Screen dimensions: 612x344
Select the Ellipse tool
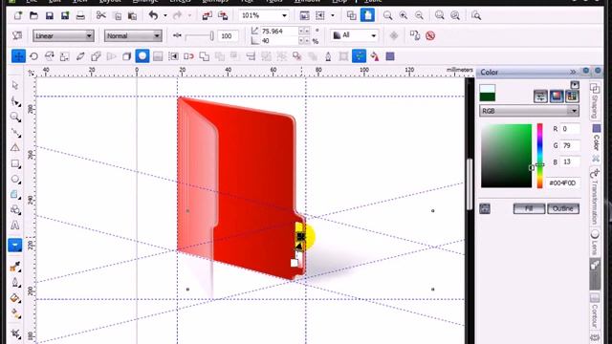15,179
